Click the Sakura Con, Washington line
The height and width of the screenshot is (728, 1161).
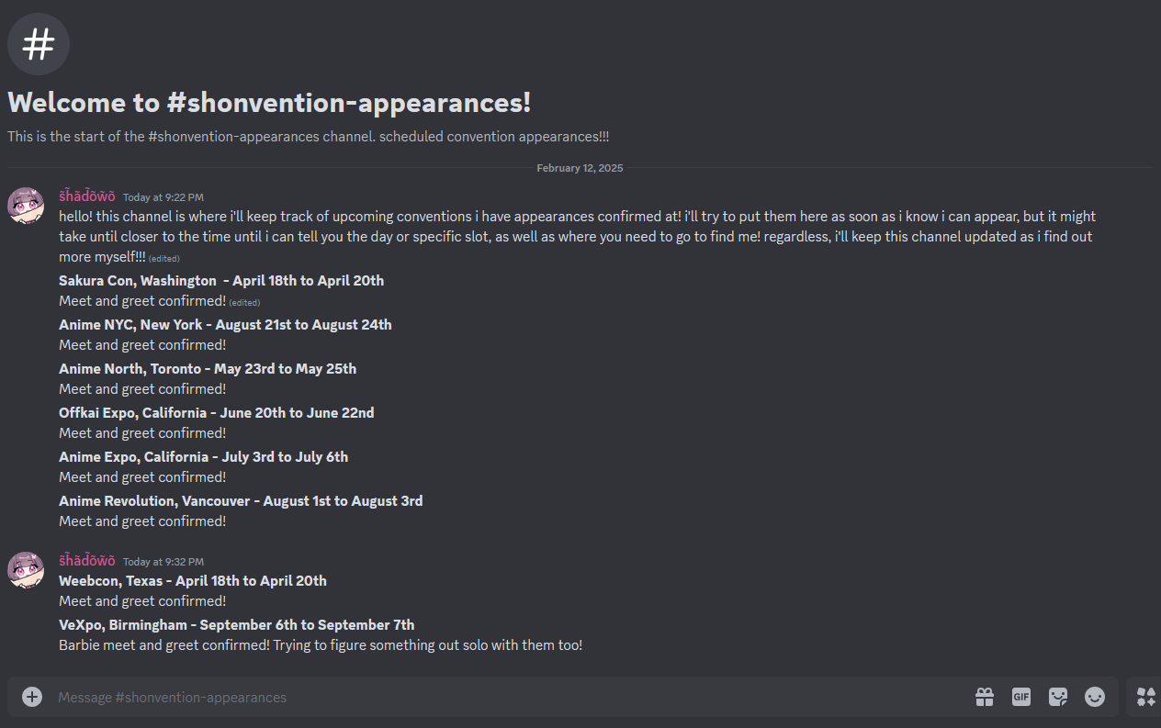[x=221, y=281]
